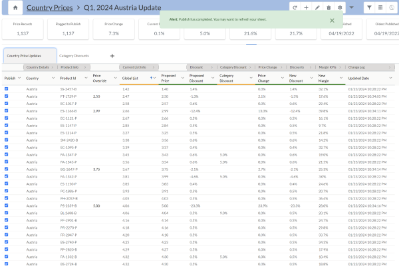This screenshot has width=399, height=266.
Task: Expand the Price Change column group
Action: tap(281, 67)
